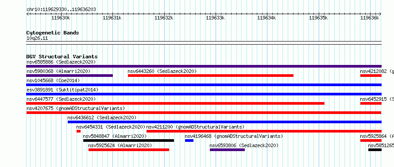The width and height of the screenshot is (394, 167).
Task: Click the black nsv5848847 (Almarri2020) bar
Action: click(128, 140)
